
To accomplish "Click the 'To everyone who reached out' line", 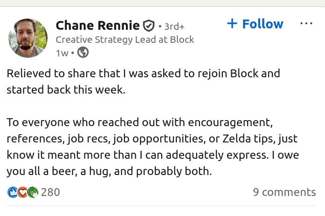I will tap(139, 122).
